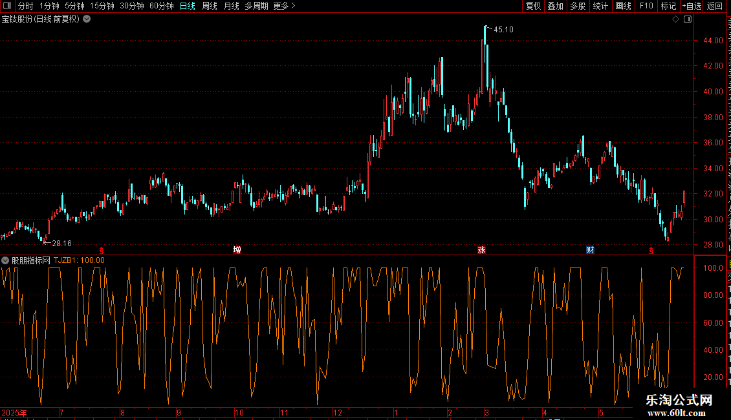Click the 100.0 indicator axis label
The height and width of the screenshot is (420, 731).
pos(714,268)
